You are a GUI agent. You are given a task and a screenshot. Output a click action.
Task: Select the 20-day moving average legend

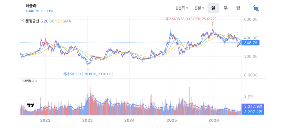point(46,21)
